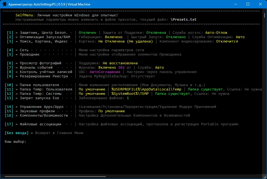Click 'АвтоСоглашение' UAC value

click(x=105, y=72)
